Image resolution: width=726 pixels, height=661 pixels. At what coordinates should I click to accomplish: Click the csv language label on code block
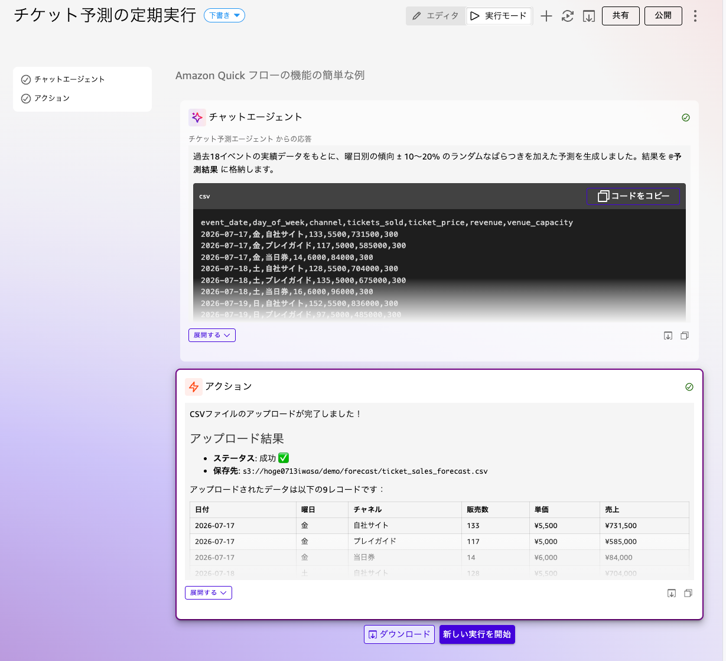click(204, 197)
